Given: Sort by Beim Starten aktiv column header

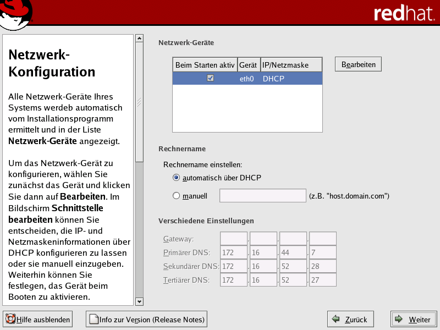Looking at the screenshot, I should (x=205, y=65).
